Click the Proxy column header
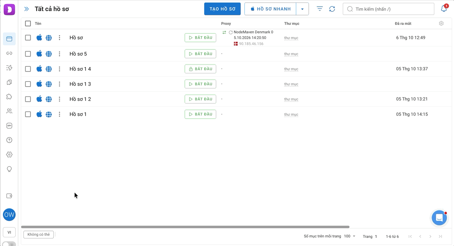Viewport: 454px width, 246px height. [x=226, y=23]
